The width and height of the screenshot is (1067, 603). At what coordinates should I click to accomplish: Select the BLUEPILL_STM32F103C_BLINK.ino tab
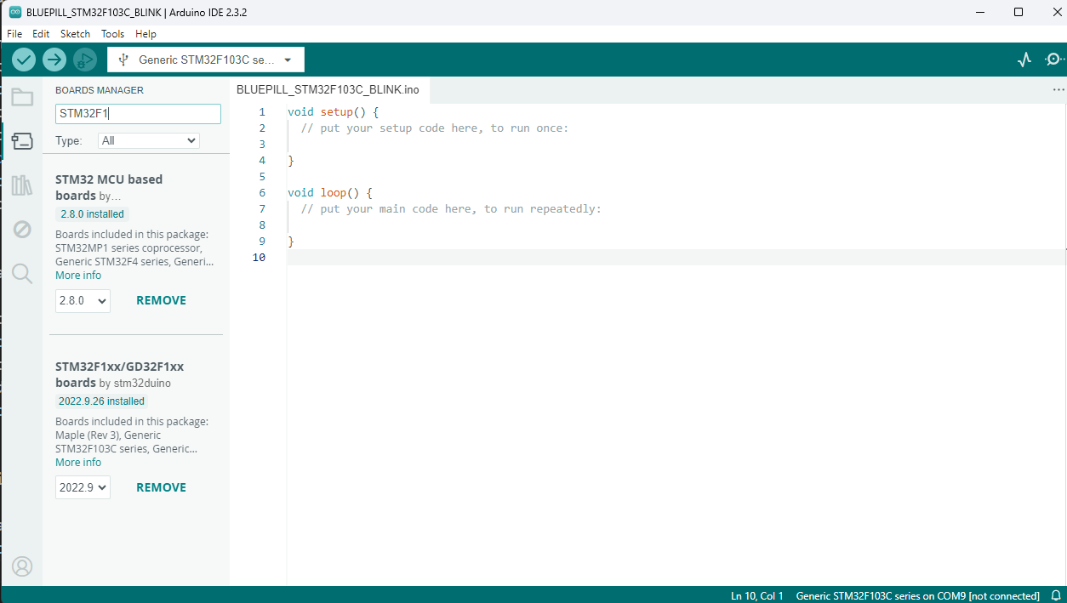(328, 89)
